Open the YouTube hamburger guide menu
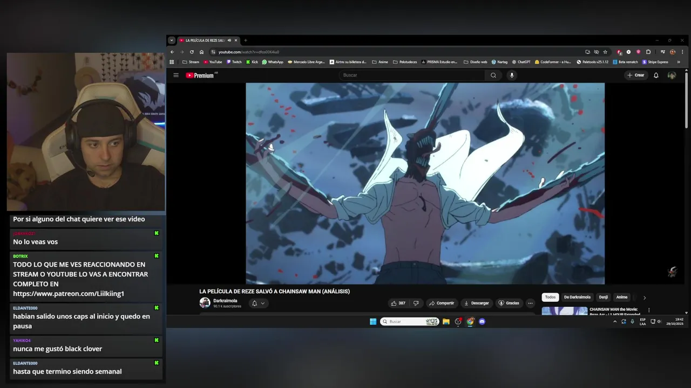Viewport: 691px width, 388px height. point(175,75)
